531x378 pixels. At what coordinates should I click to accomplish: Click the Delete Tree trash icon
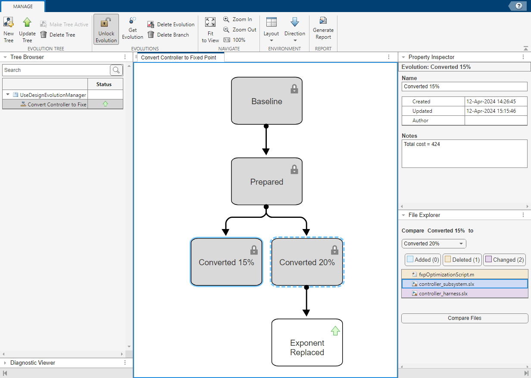coord(44,35)
